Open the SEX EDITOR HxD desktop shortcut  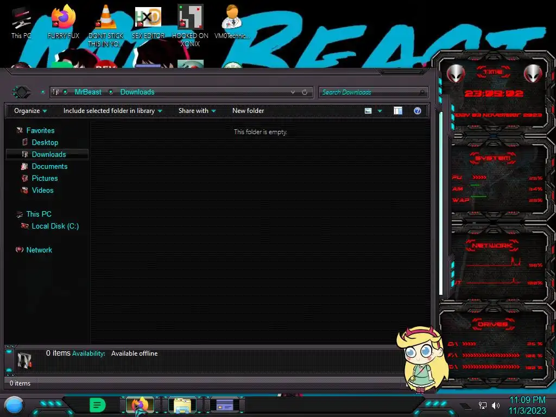pyautogui.click(x=148, y=22)
